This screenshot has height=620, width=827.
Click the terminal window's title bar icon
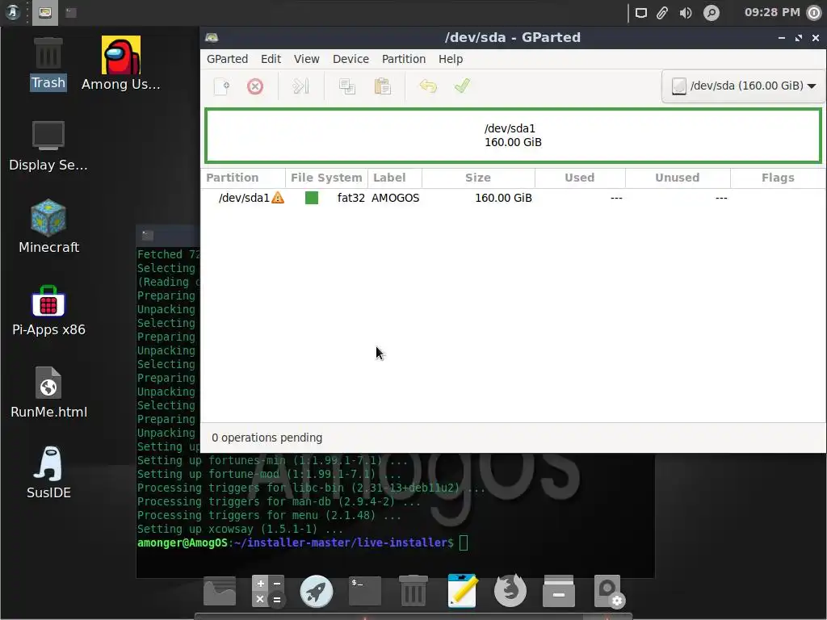149,236
